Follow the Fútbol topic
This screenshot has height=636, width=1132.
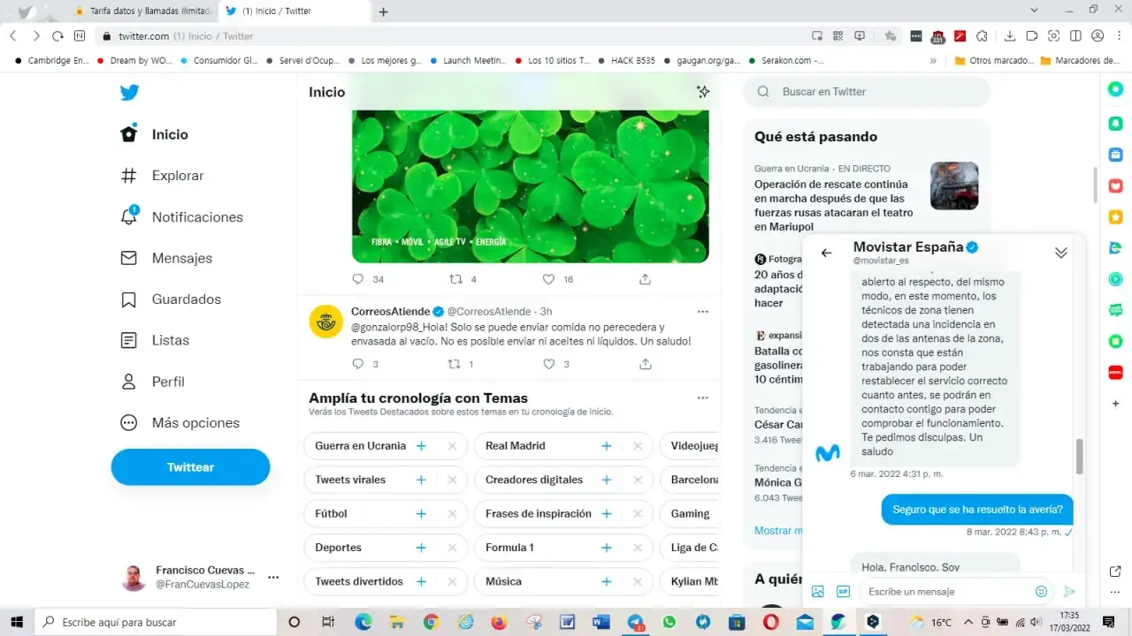point(421,514)
